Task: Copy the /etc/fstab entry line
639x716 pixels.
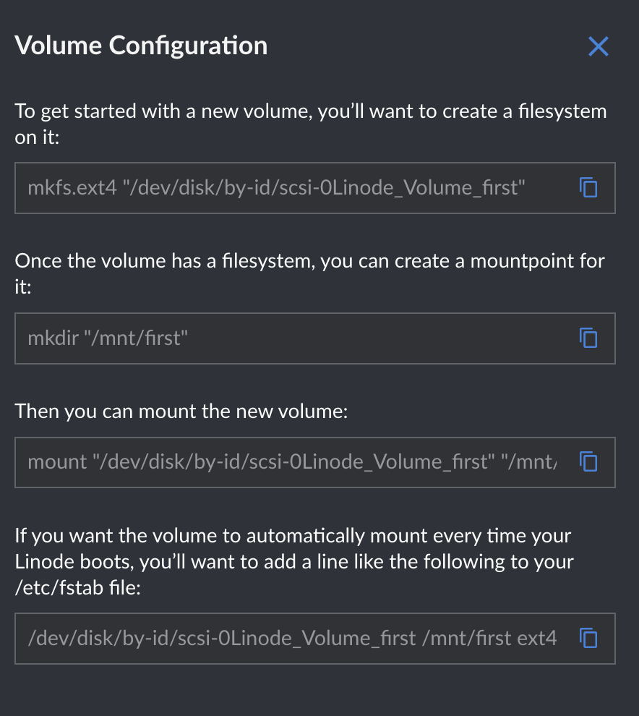Action: 588,638
